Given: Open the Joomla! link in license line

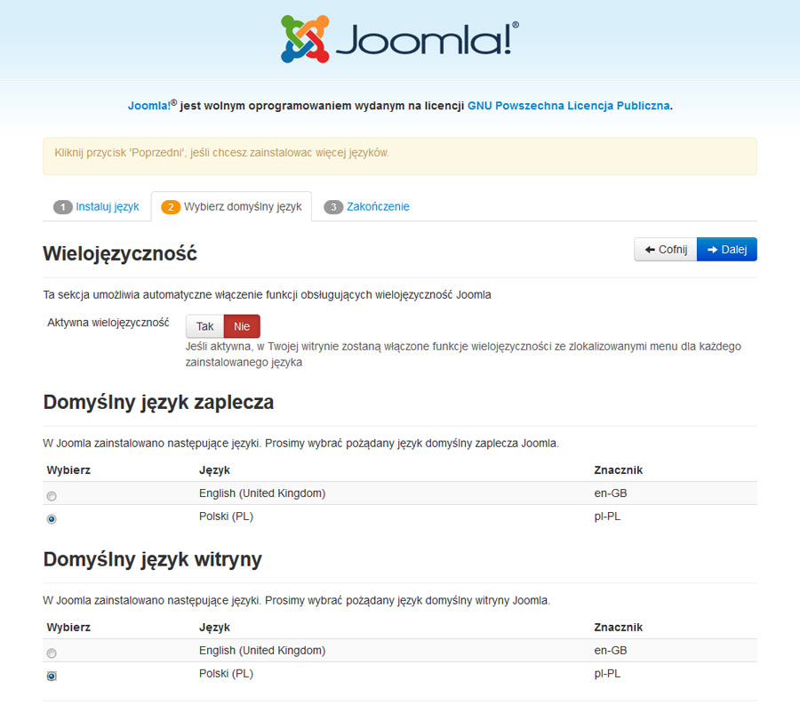Looking at the screenshot, I should 149,106.
